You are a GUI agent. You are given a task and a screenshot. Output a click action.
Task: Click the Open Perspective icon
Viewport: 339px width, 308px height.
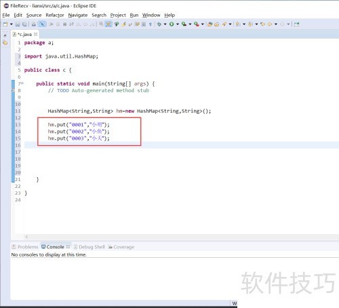coord(297,24)
